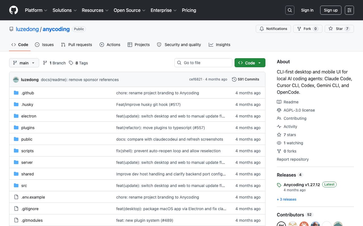363x226 pixels.
Task: Fork the repository using Fork button
Action: [308, 29]
